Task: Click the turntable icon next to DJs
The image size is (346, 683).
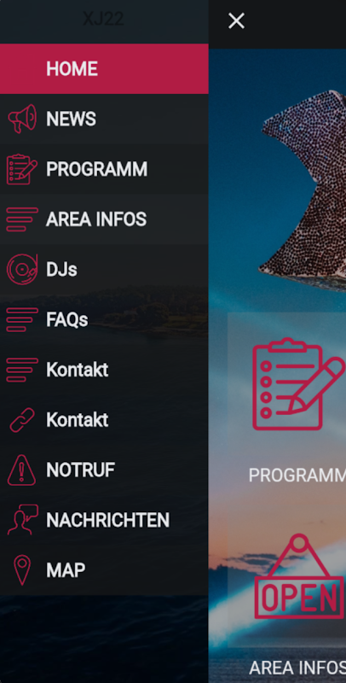Action: pyautogui.click(x=22, y=269)
